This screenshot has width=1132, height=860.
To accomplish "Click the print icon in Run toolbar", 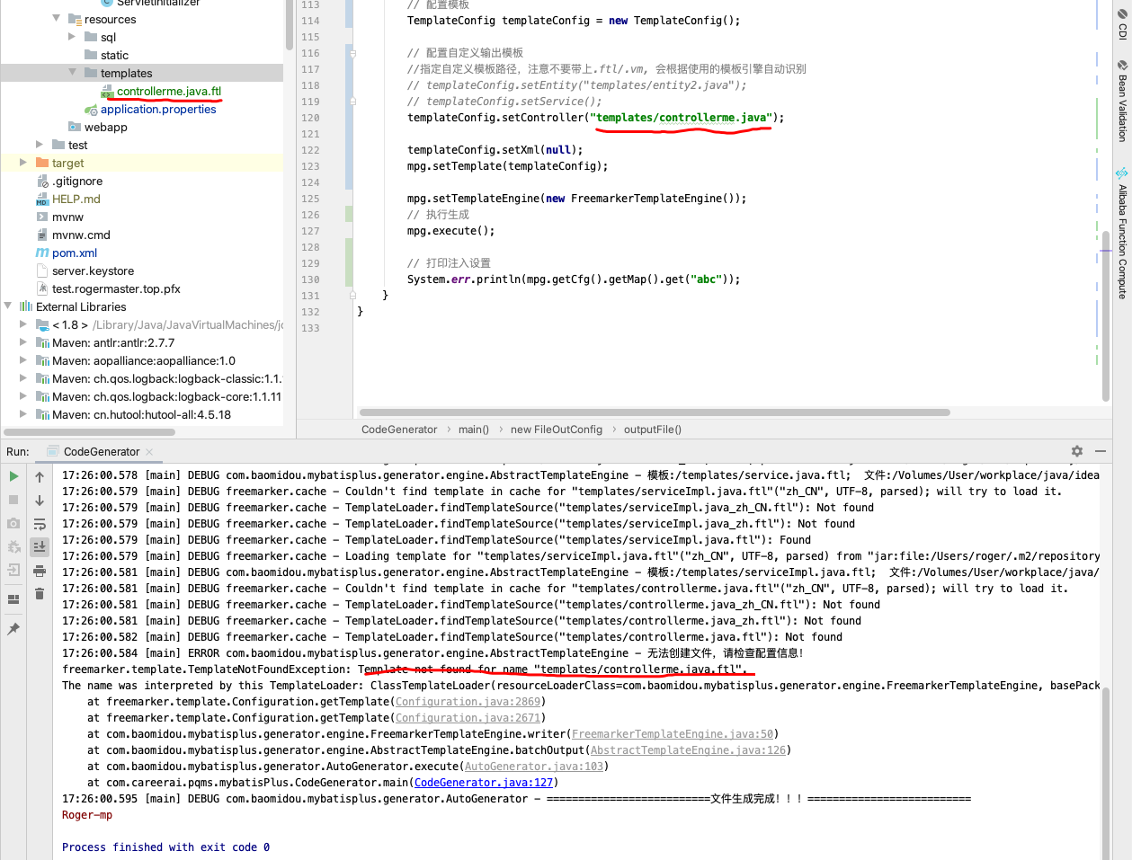I will (40, 571).
